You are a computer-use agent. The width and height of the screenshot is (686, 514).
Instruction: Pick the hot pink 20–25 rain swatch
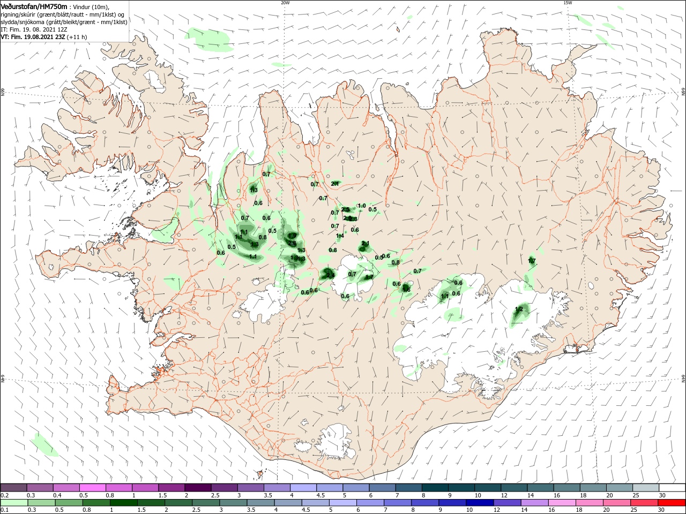coord(616,503)
